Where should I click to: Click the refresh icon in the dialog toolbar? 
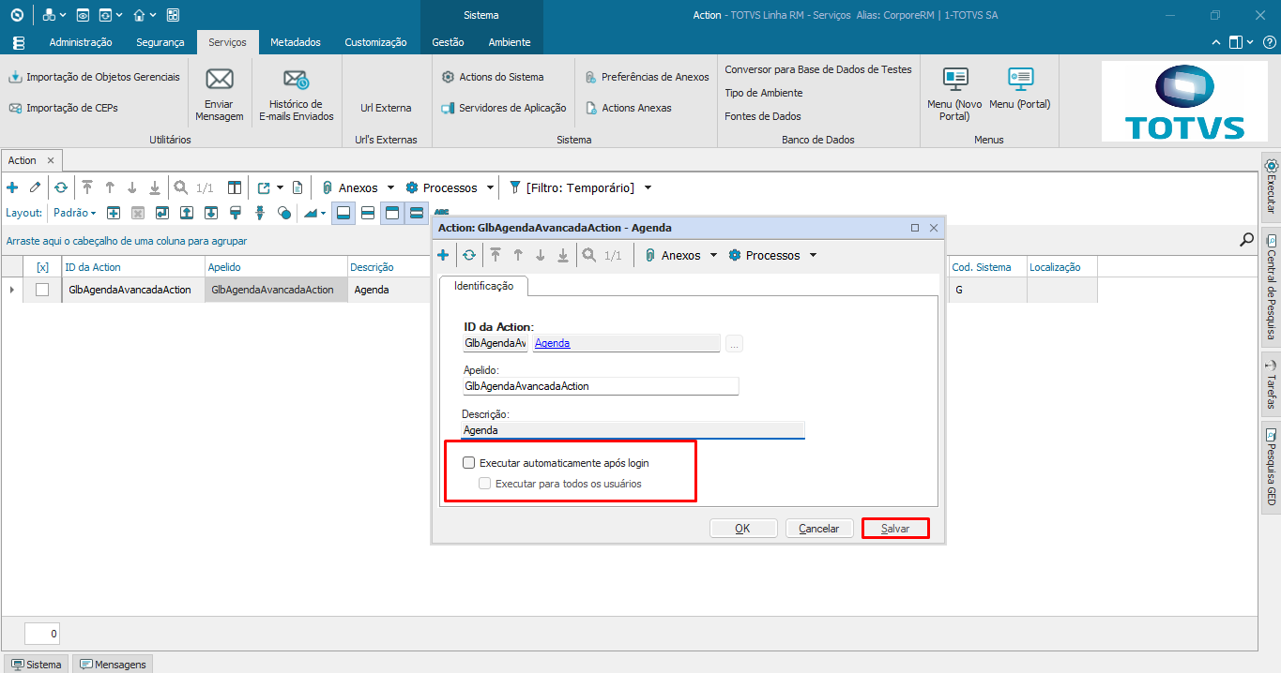468,255
